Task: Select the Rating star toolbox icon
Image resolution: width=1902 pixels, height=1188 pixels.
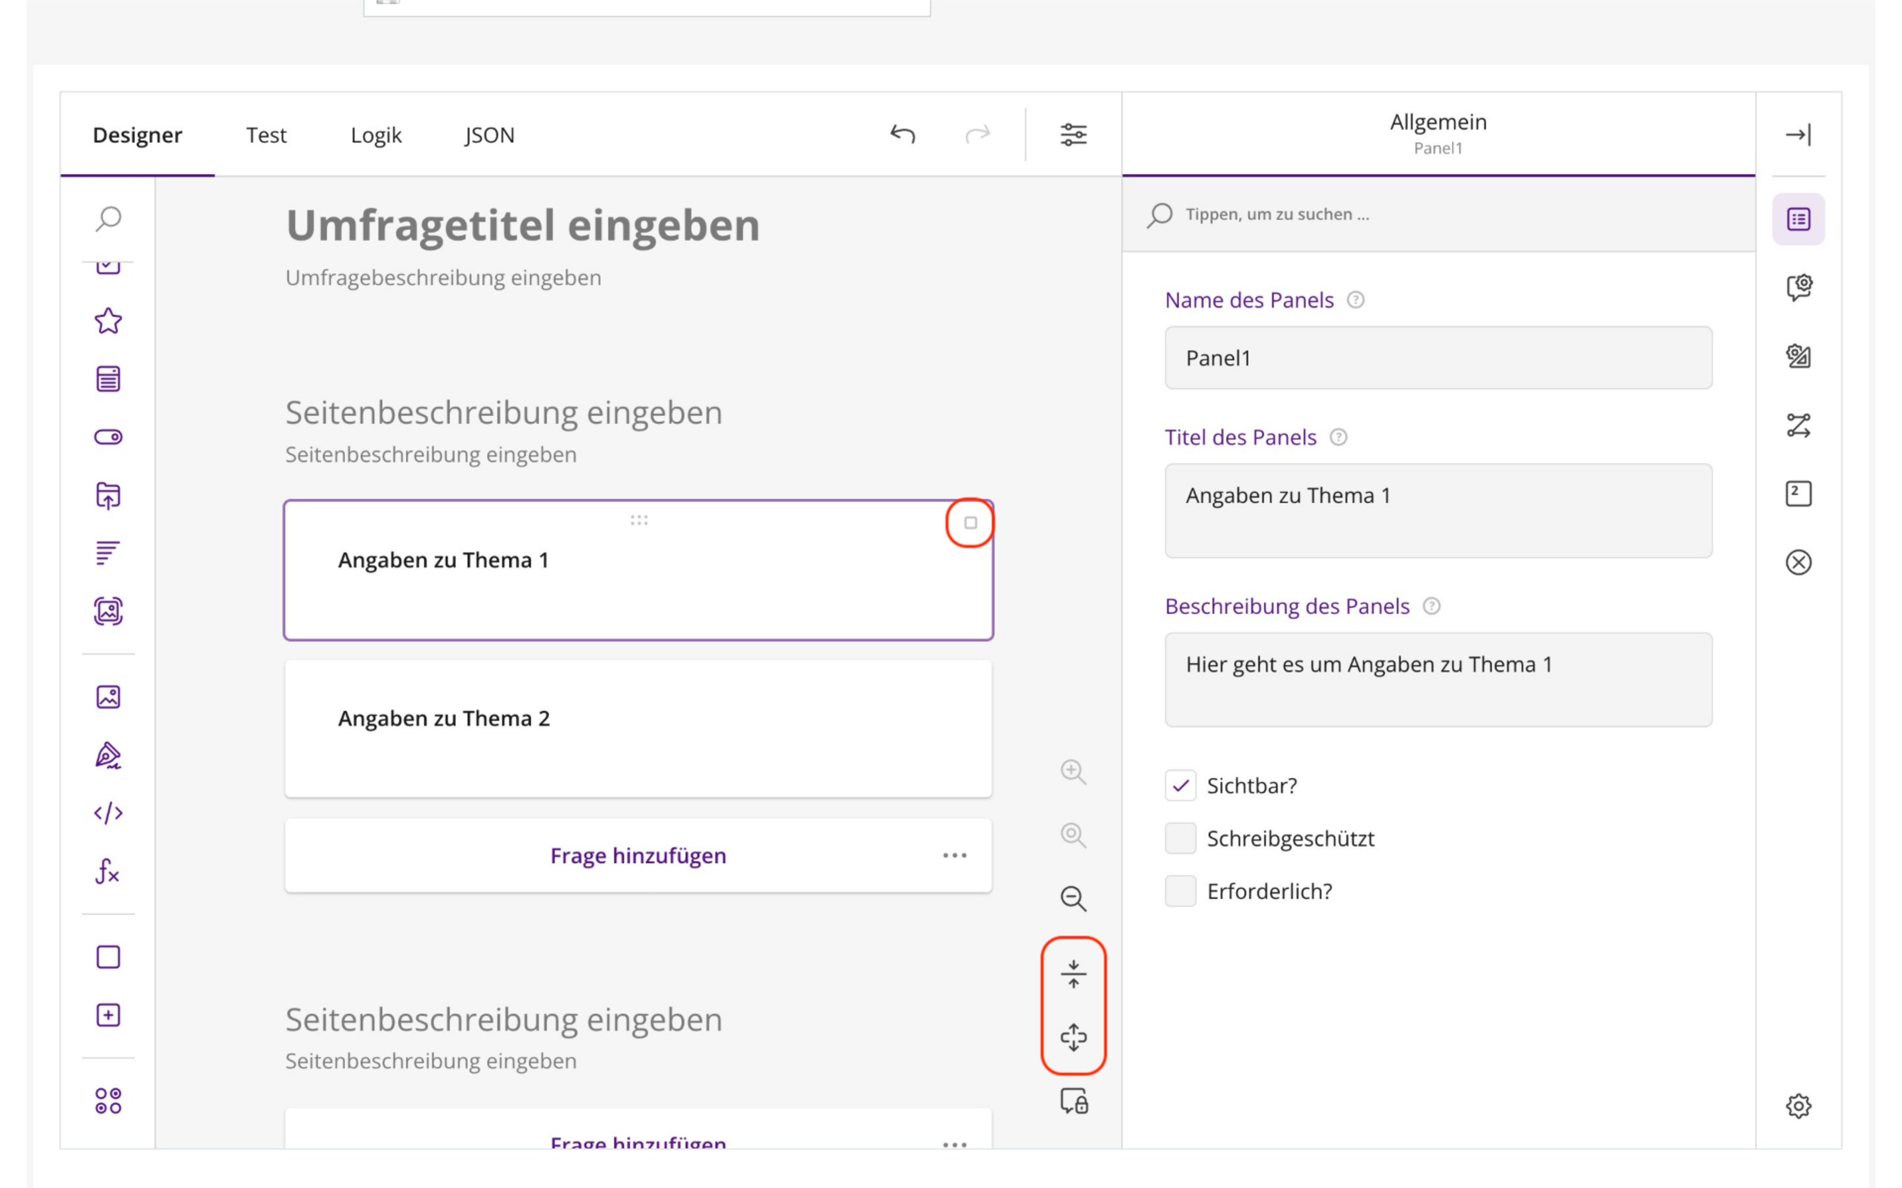Action: [108, 321]
